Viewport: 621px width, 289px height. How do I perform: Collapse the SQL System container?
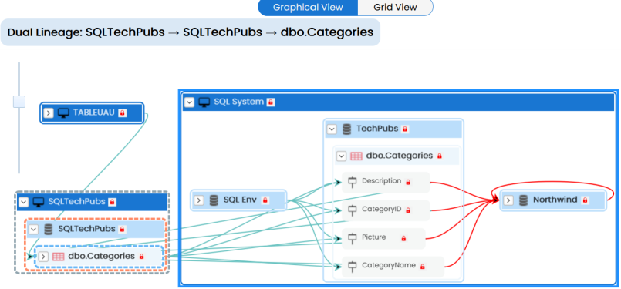pos(189,102)
